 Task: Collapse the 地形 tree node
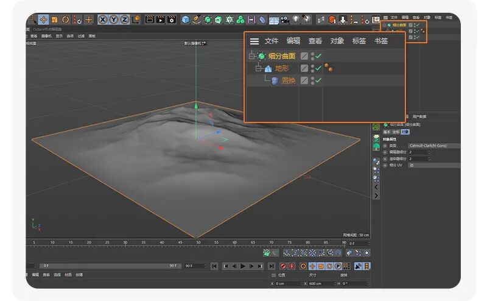[x=258, y=68]
